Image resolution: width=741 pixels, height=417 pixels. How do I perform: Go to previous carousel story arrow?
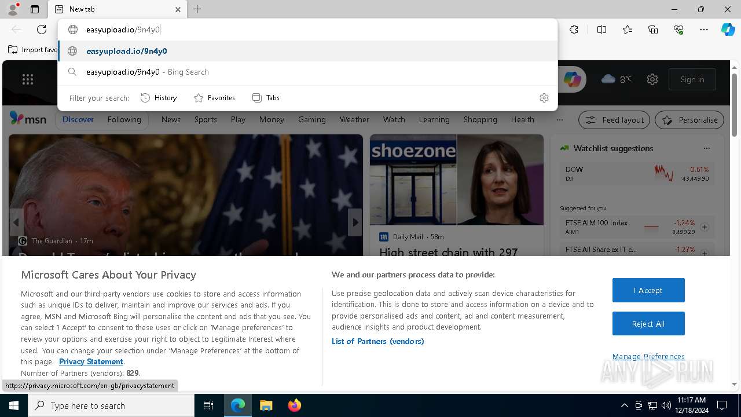(16, 222)
